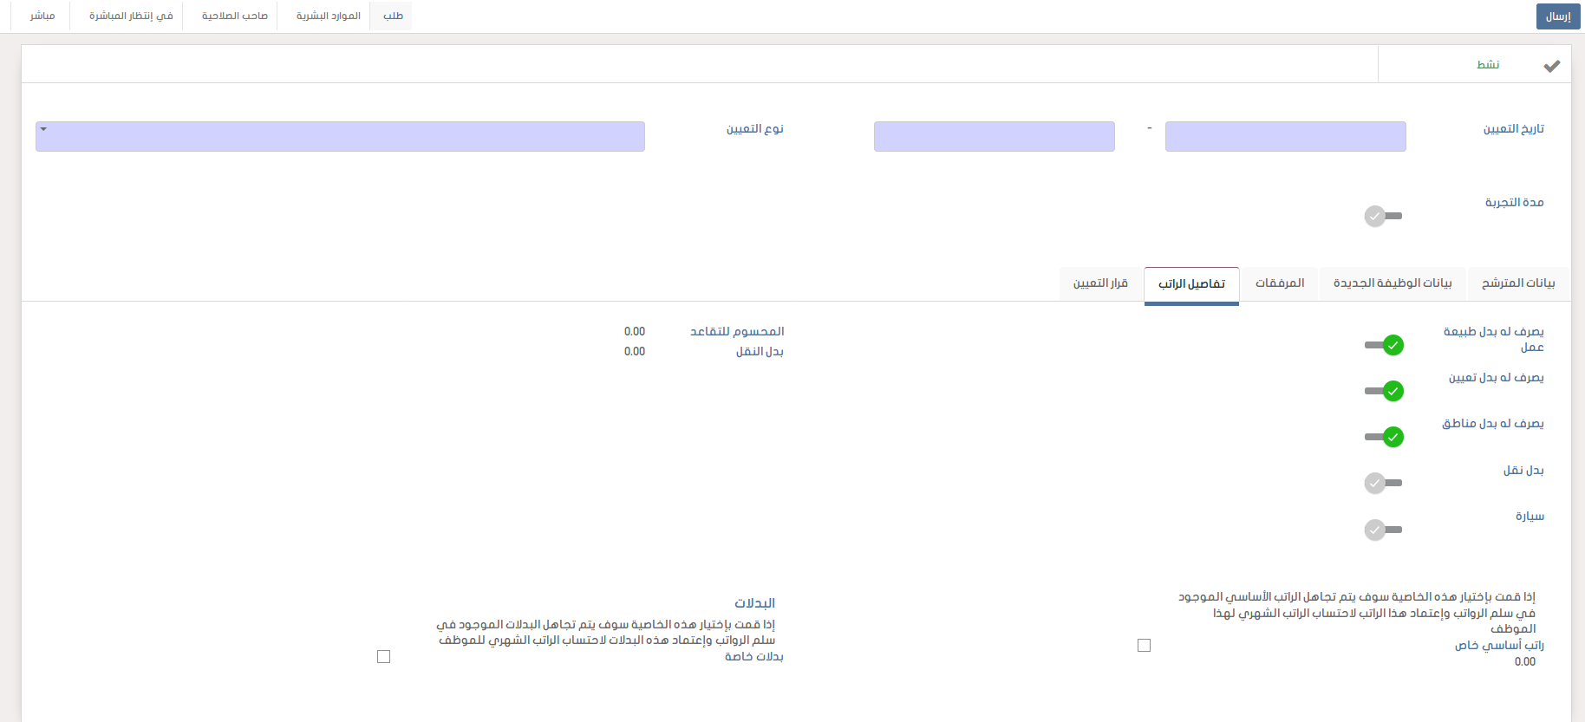The image size is (1585, 722).
Task: Select the في إنتظار المباشرة stage
Action: [x=131, y=16]
